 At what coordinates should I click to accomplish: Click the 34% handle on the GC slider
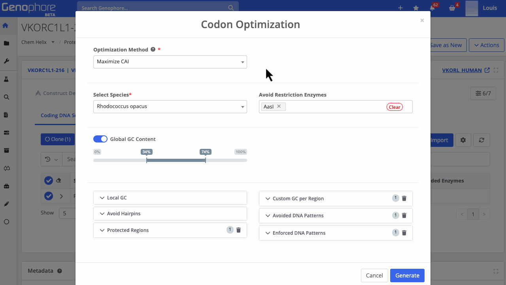pos(146,160)
